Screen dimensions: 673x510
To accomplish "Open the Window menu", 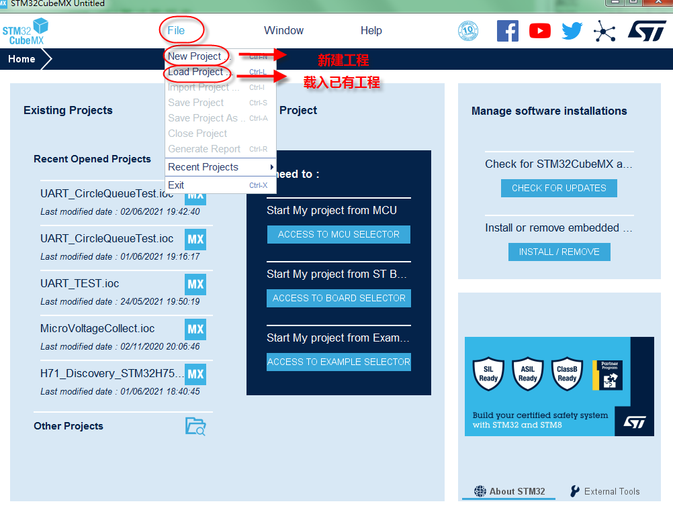I will [x=283, y=30].
